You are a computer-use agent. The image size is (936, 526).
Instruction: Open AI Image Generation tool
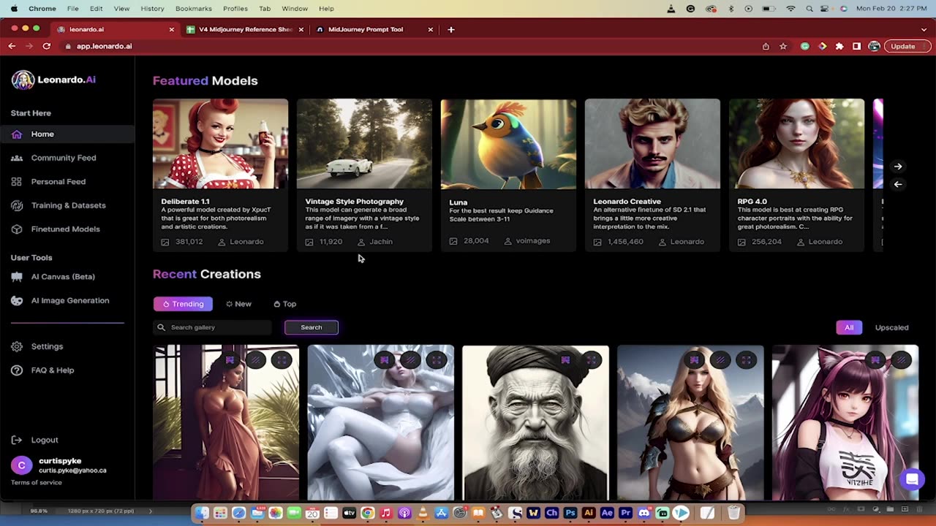(70, 300)
